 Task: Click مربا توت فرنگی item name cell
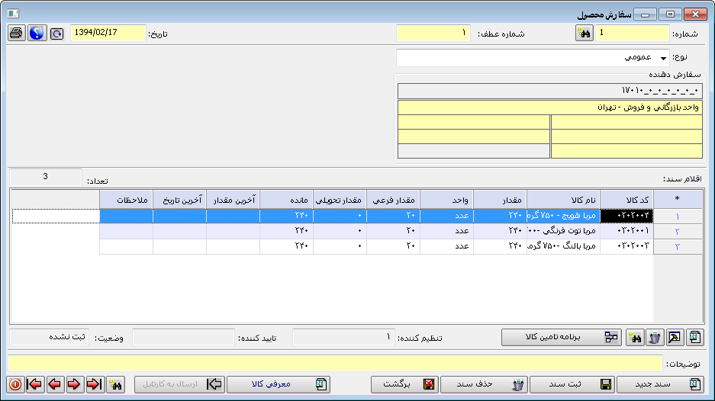pos(563,231)
